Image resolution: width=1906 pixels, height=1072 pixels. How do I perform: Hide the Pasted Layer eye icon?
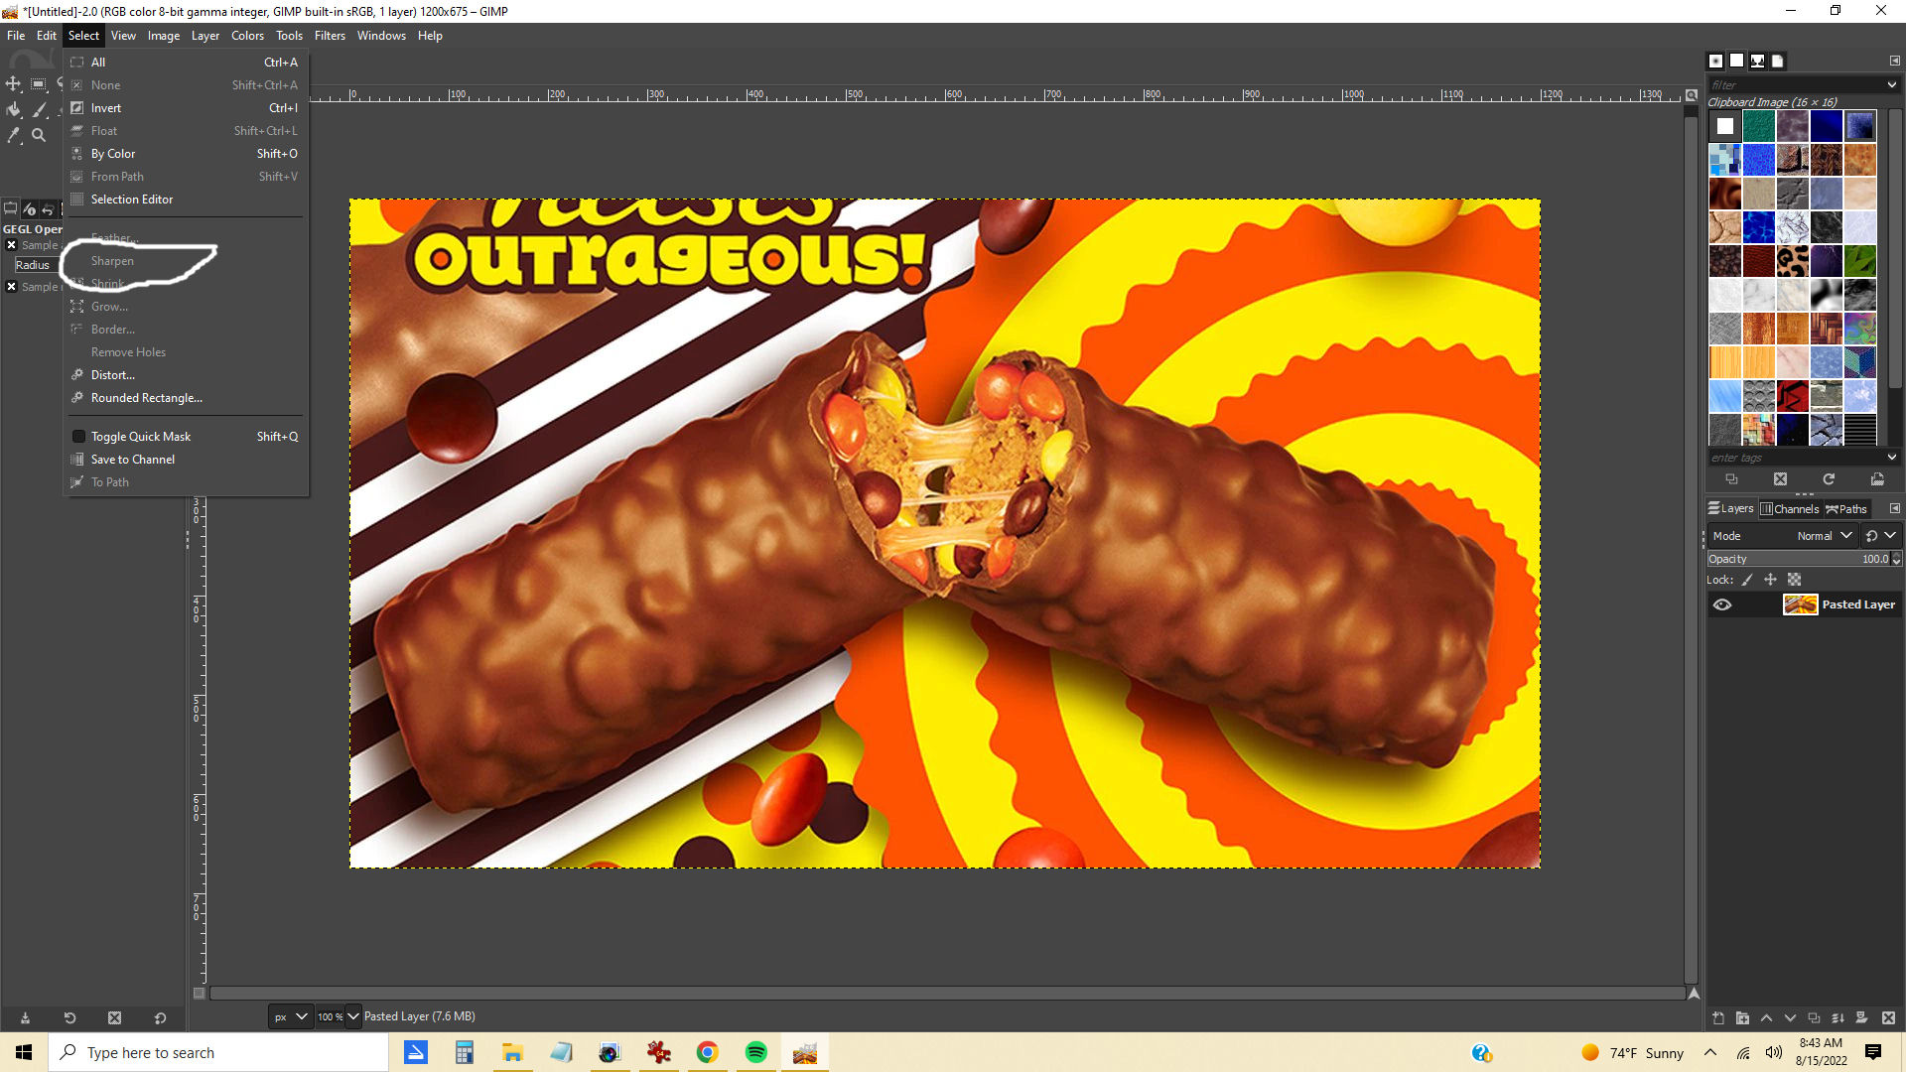1722,604
